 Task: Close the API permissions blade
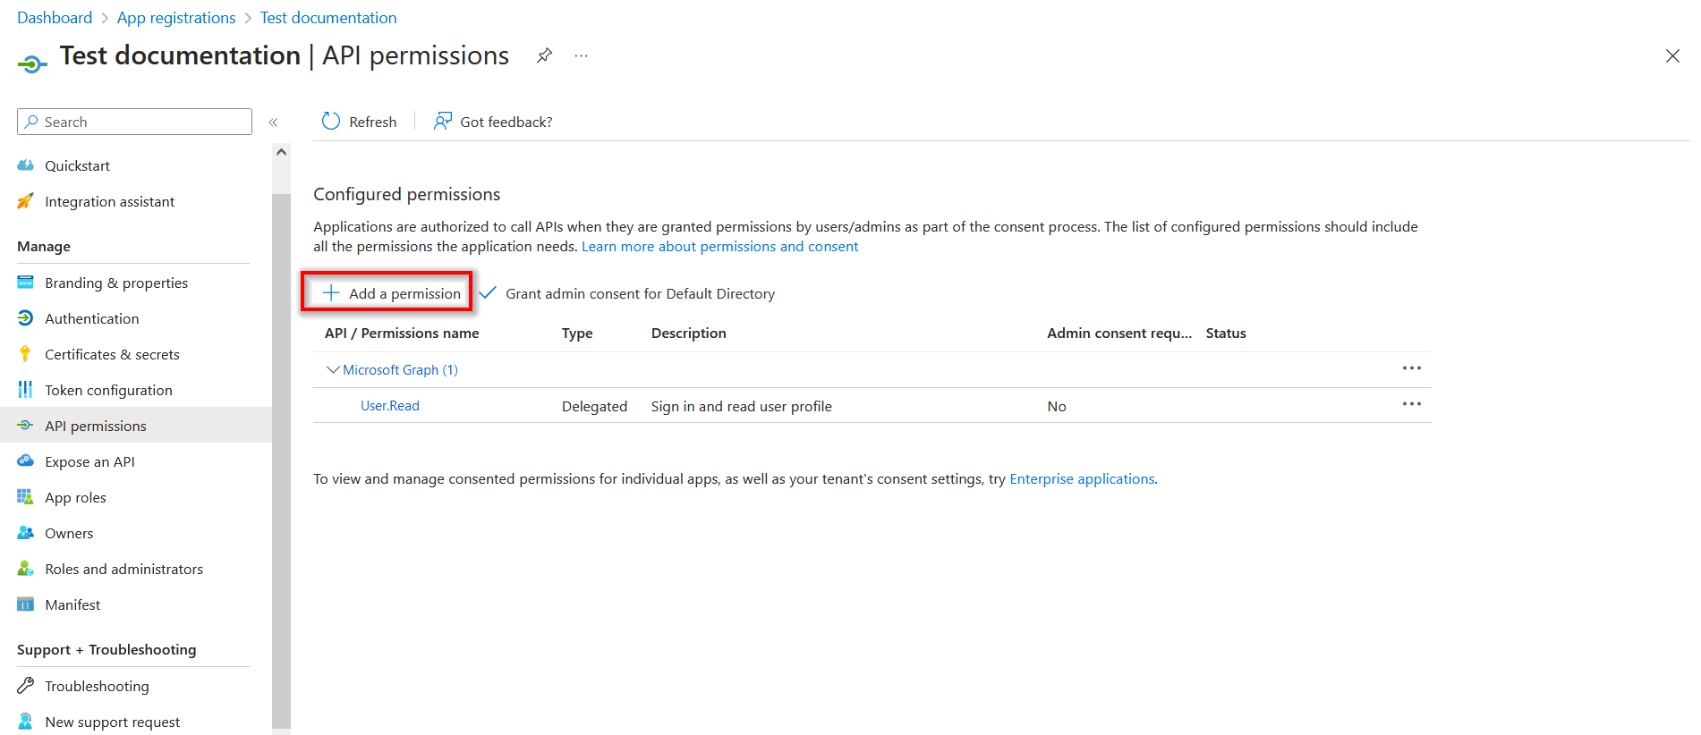[x=1672, y=55]
